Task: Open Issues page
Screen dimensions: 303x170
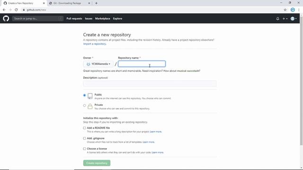Action: pyautogui.click(x=89, y=19)
